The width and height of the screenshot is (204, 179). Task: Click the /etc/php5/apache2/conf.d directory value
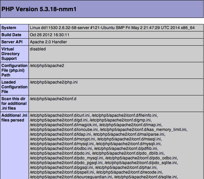tap(53, 99)
